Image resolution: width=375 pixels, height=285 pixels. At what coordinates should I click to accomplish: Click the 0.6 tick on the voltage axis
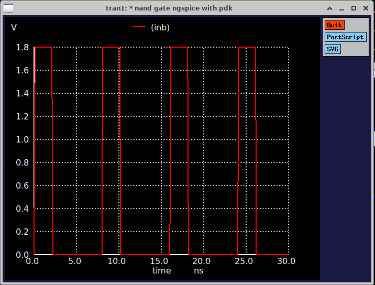point(23,185)
